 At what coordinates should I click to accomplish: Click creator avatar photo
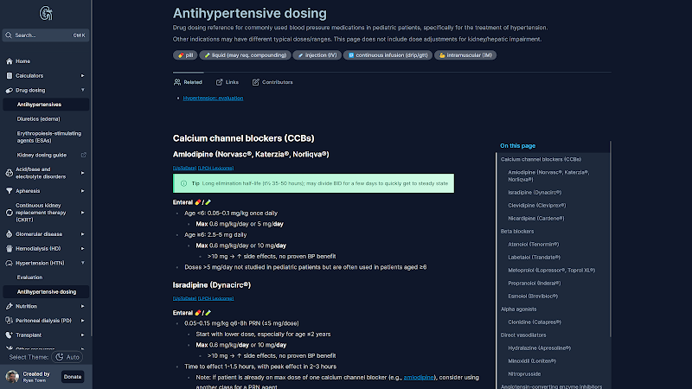click(x=12, y=377)
